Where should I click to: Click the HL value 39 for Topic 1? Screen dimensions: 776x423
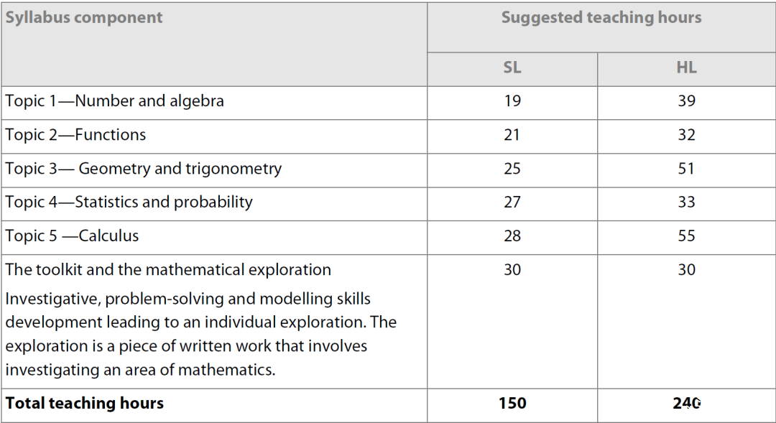click(686, 101)
